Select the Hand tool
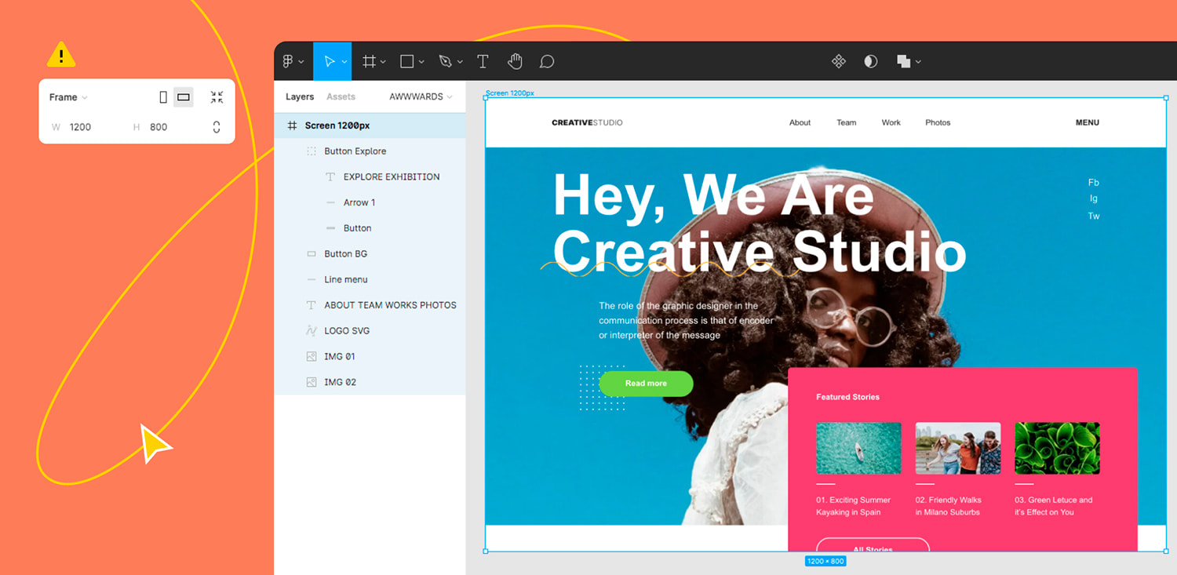The width and height of the screenshot is (1177, 575). pyautogui.click(x=515, y=61)
